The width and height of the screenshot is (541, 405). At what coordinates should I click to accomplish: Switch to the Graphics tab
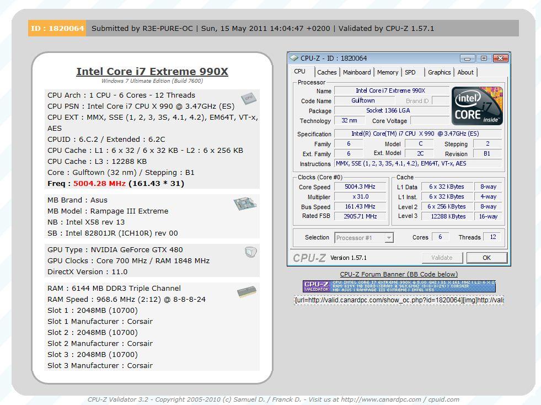click(439, 72)
